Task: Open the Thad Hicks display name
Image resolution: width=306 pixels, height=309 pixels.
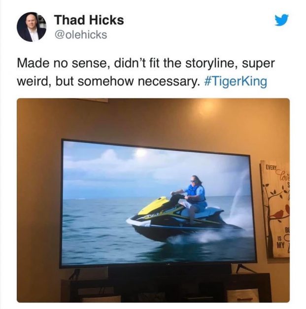Action: coord(89,20)
